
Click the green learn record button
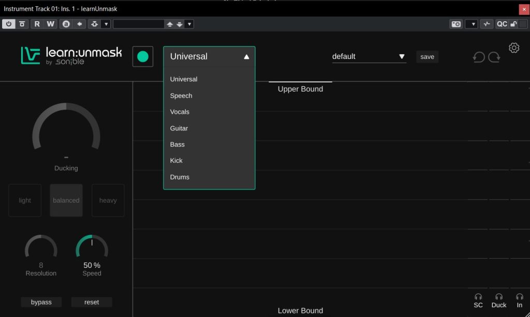coord(143,56)
